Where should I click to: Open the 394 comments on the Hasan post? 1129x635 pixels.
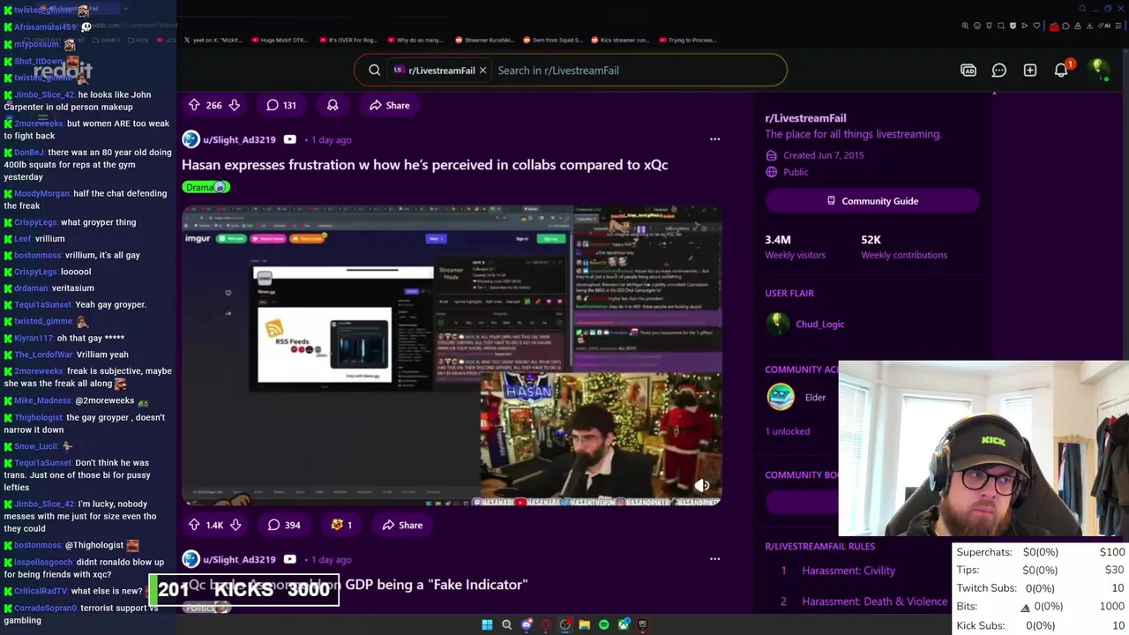tap(284, 525)
